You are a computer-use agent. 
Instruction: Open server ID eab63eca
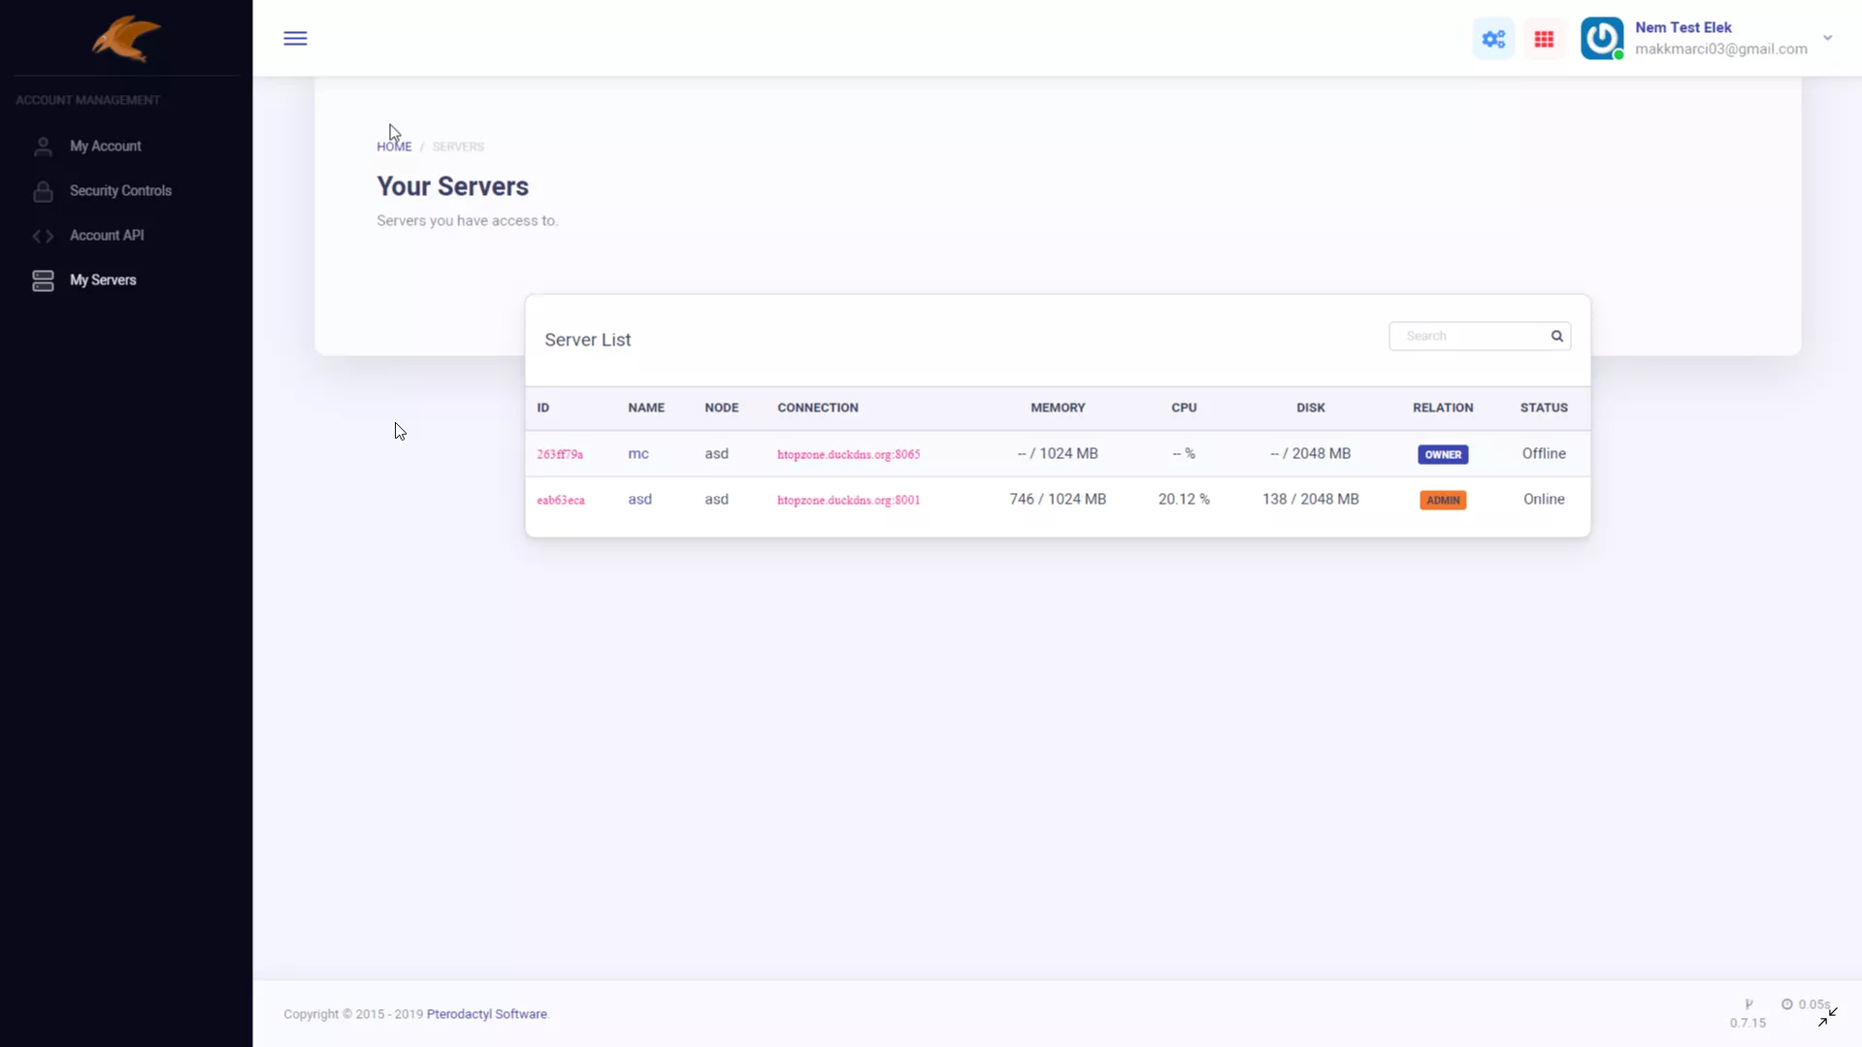(561, 501)
